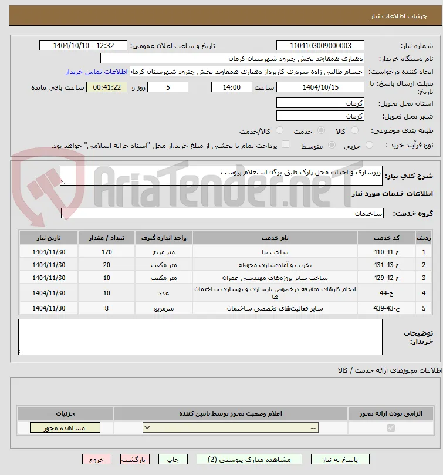Click service code ج-43-431

(x=386, y=265)
